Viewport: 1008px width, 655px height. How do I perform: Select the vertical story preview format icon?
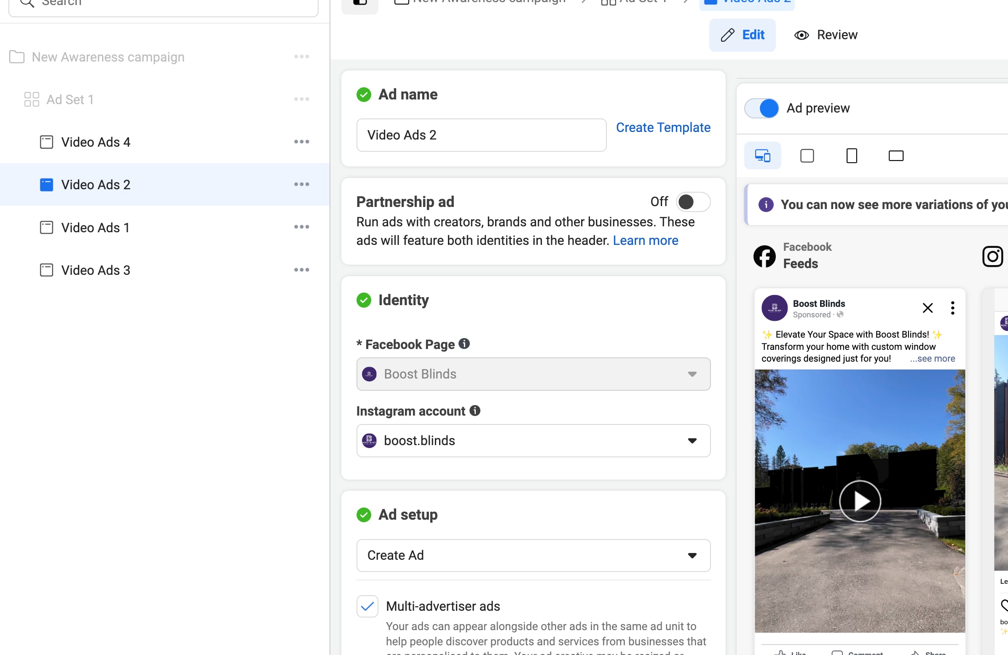click(x=851, y=156)
